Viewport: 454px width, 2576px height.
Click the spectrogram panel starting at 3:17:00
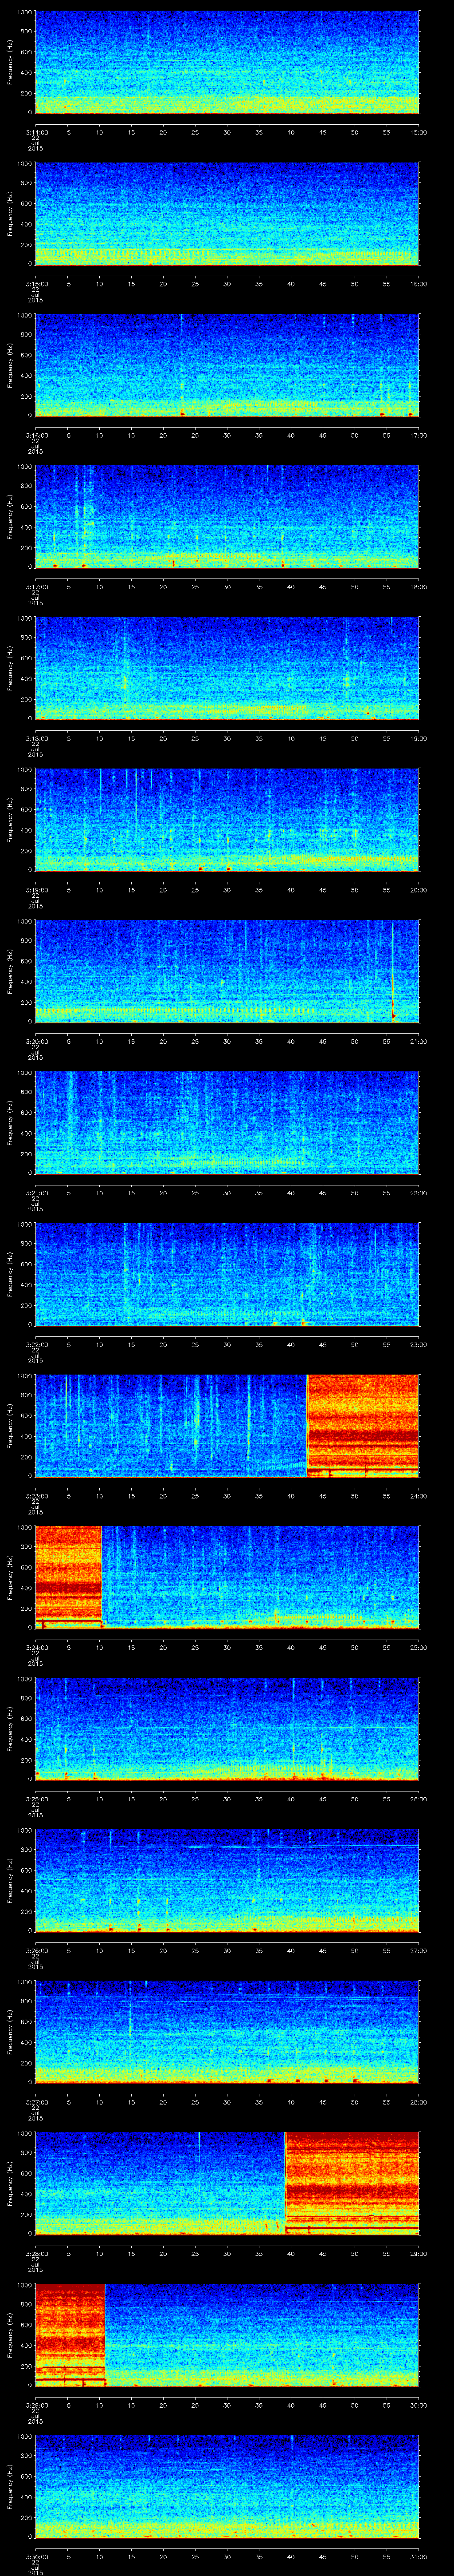click(227, 517)
